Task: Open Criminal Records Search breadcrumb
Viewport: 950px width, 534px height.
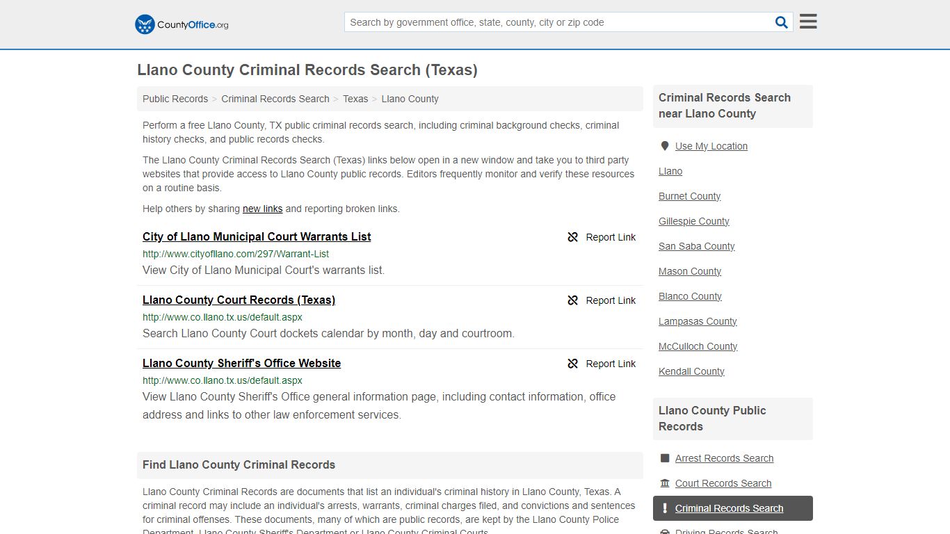Action: click(275, 99)
